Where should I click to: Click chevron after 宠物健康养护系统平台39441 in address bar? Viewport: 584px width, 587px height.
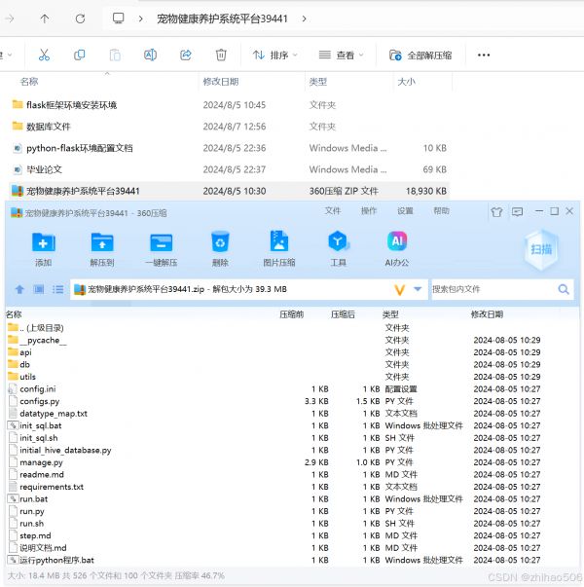point(304,18)
